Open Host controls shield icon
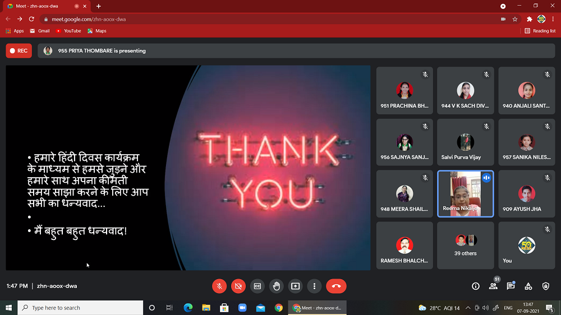Screen dimensions: 561x315 click(546, 286)
